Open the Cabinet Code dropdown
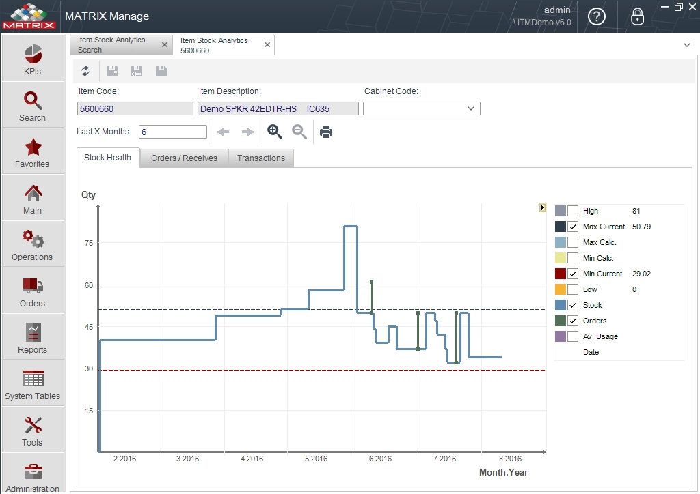Viewport: 700px width, 494px height. [421, 108]
